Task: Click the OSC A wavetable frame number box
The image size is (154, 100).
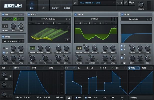Action: click(x=68, y=40)
